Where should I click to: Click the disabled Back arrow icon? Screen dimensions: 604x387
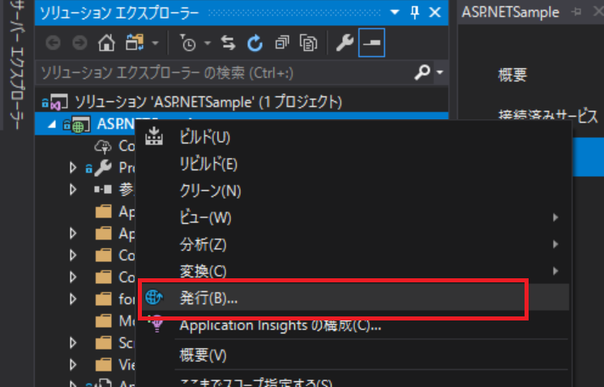tap(54, 43)
